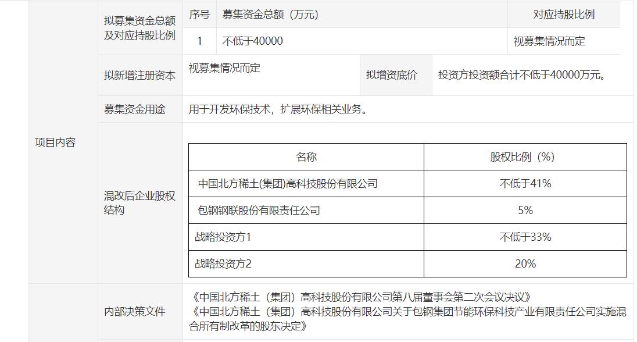Click the 拟新增注册资本 label

pyautogui.click(x=139, y=75)
